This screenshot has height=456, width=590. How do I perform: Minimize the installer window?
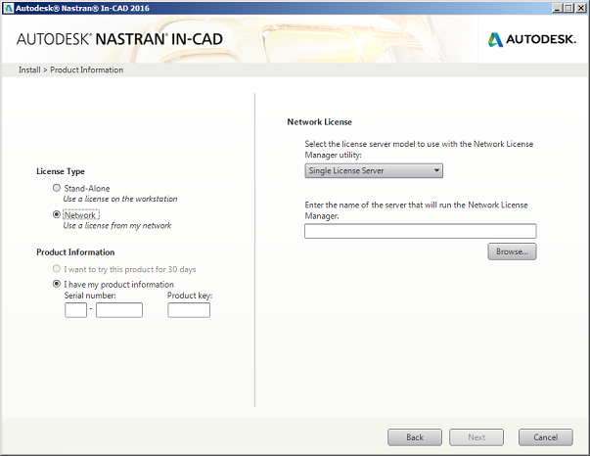coord(558,8)
